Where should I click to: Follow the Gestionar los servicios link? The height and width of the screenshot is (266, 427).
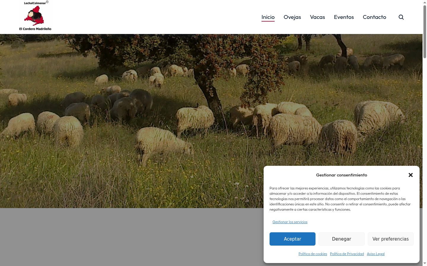click(x=290, y=222)
